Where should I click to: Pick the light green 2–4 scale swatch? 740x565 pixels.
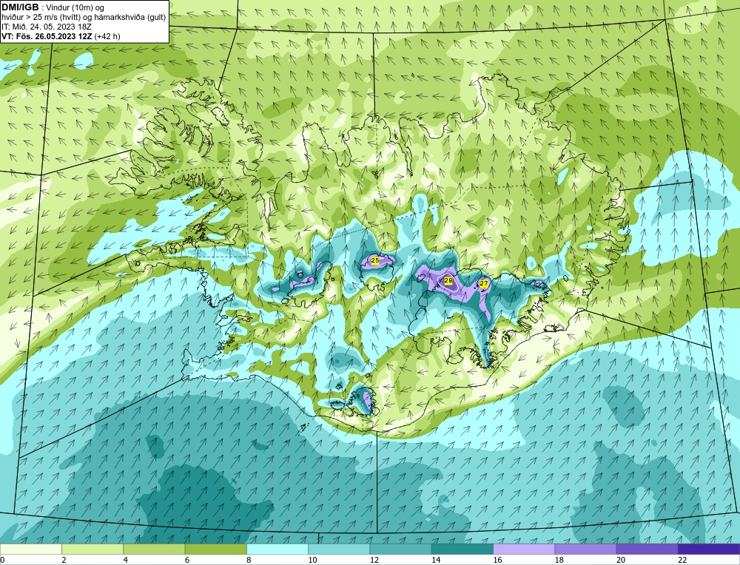tap(92, 549)
